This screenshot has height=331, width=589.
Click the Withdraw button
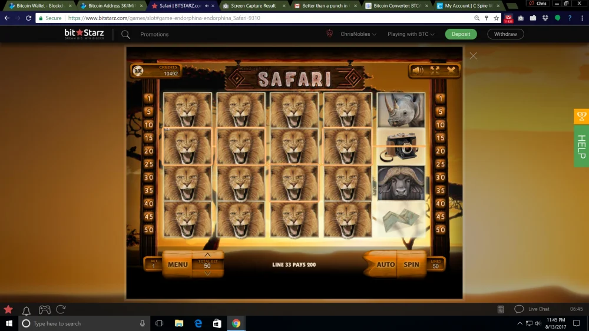pyautogui.click(x=505, y=34)
